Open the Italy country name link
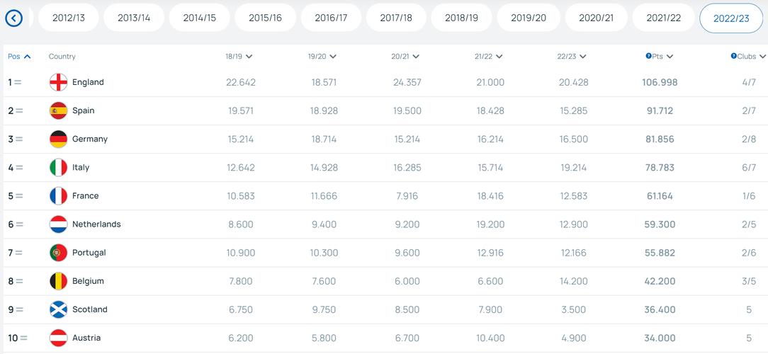This screenshot has width=768, height=354. tap(81, 168)
